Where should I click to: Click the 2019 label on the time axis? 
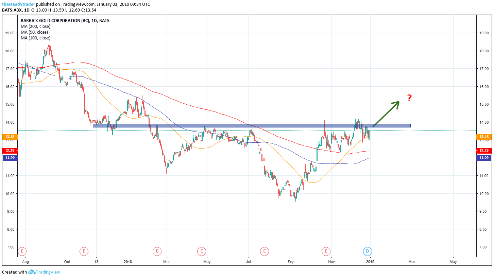pyautogui.click(x=370, y=262)
